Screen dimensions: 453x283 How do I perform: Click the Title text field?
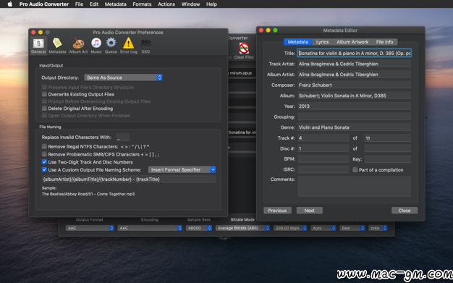[x=354, y=53]
